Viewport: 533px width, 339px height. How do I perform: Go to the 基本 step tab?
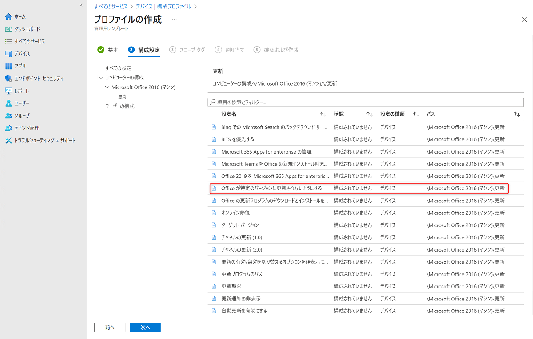tap(108, 50)
